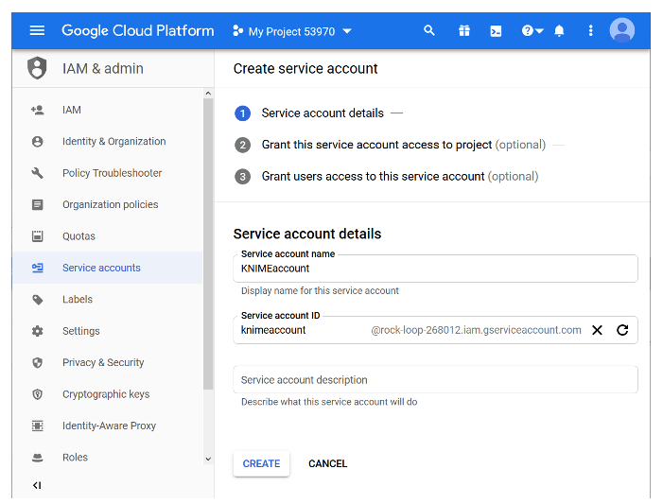Click the CANCEL button
Viewport: 663px width, 504px height.
click(x=327, y=463)
